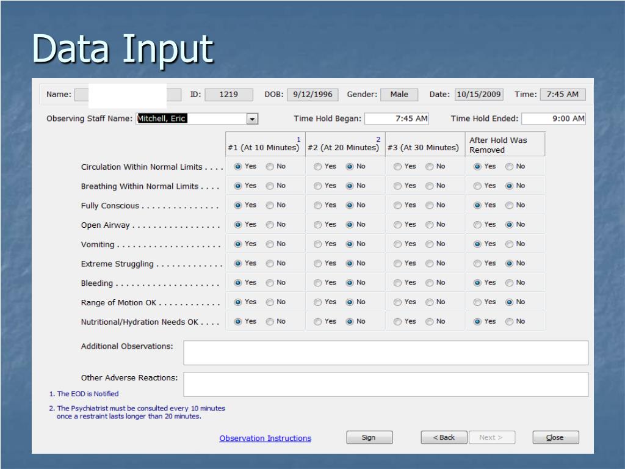
Task: Click the Date field 10/15/2009
Action: point(479,95)
